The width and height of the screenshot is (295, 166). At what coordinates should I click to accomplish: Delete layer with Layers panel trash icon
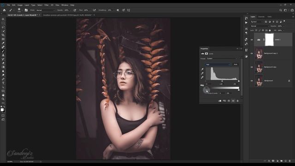tap(289, 161)
